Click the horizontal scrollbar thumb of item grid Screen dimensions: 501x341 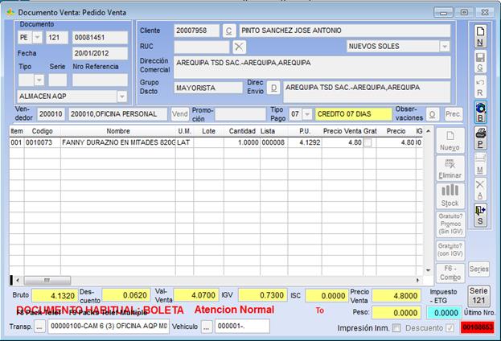tap(47, 280)
